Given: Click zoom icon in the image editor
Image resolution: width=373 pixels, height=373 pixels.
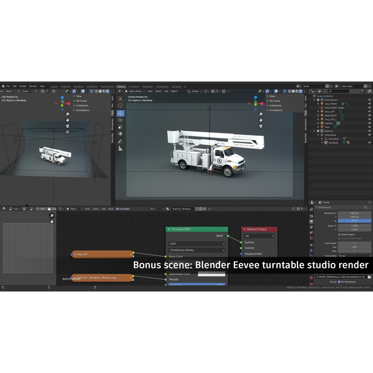Looking at the screenshot, I should 51,216.
